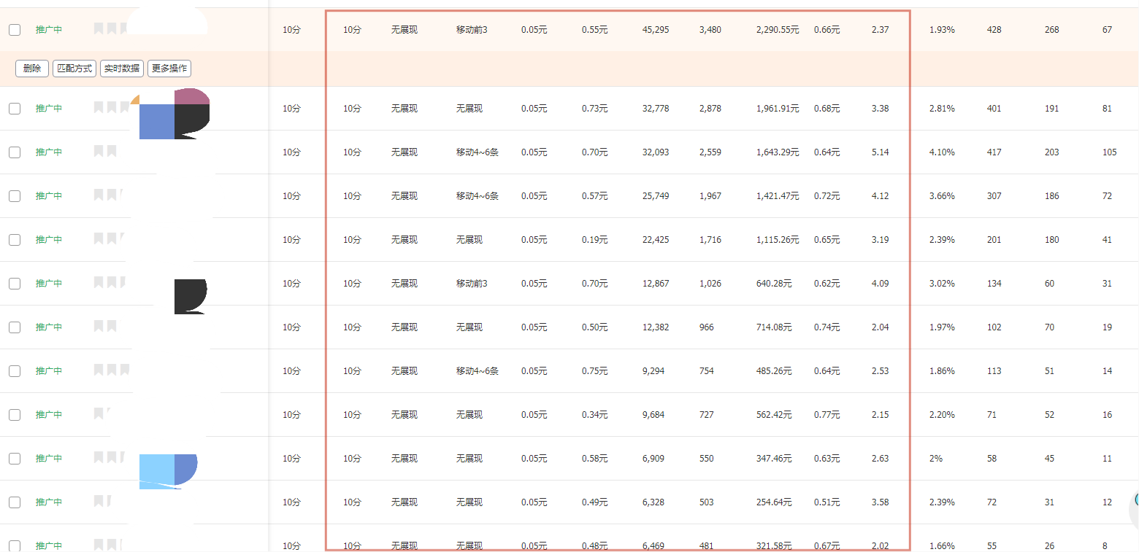The height and width of the screenshot is (552, 1139).
Task: Click the 1,026 clicks value
Action: click(x=710, y=284)
